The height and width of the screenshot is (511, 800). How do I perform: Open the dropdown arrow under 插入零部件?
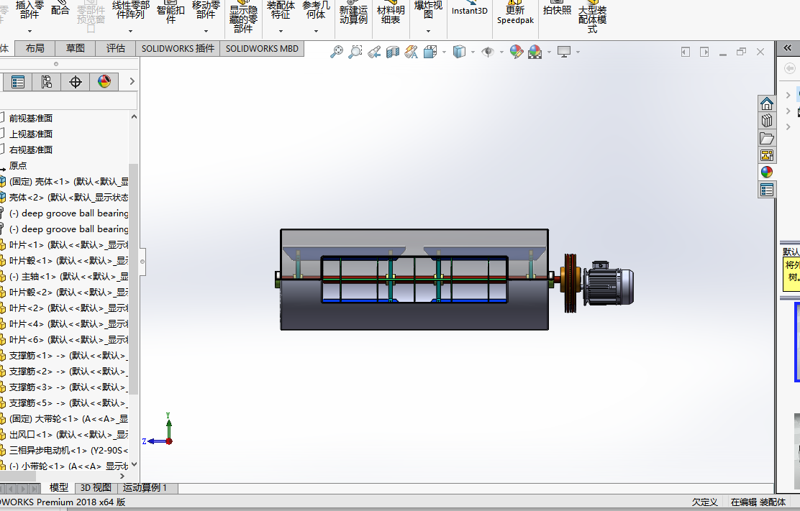[29, 32]
